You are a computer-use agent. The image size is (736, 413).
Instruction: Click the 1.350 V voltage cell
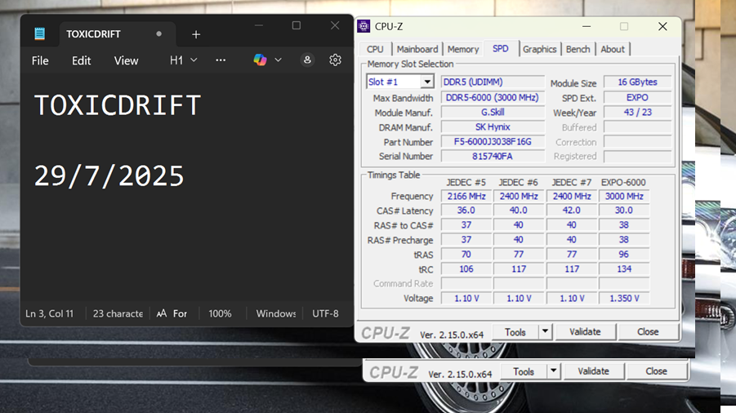click(x=624, y=298)
